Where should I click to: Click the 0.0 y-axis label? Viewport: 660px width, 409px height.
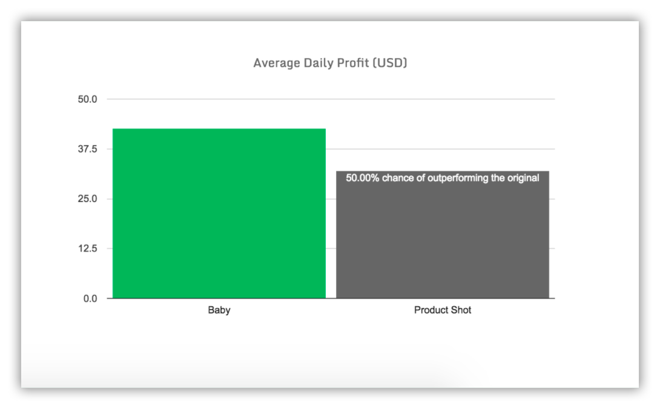coord(90,298)
